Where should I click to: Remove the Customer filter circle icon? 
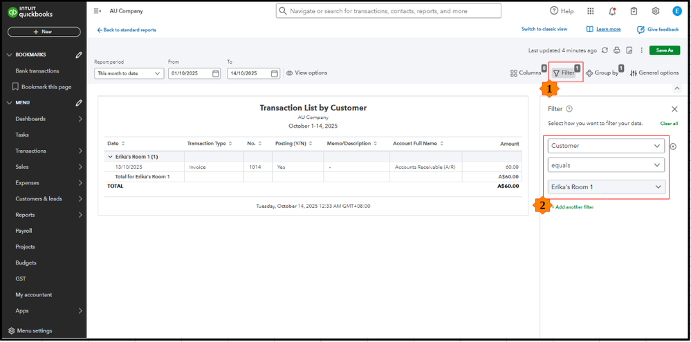coord(673,146)
